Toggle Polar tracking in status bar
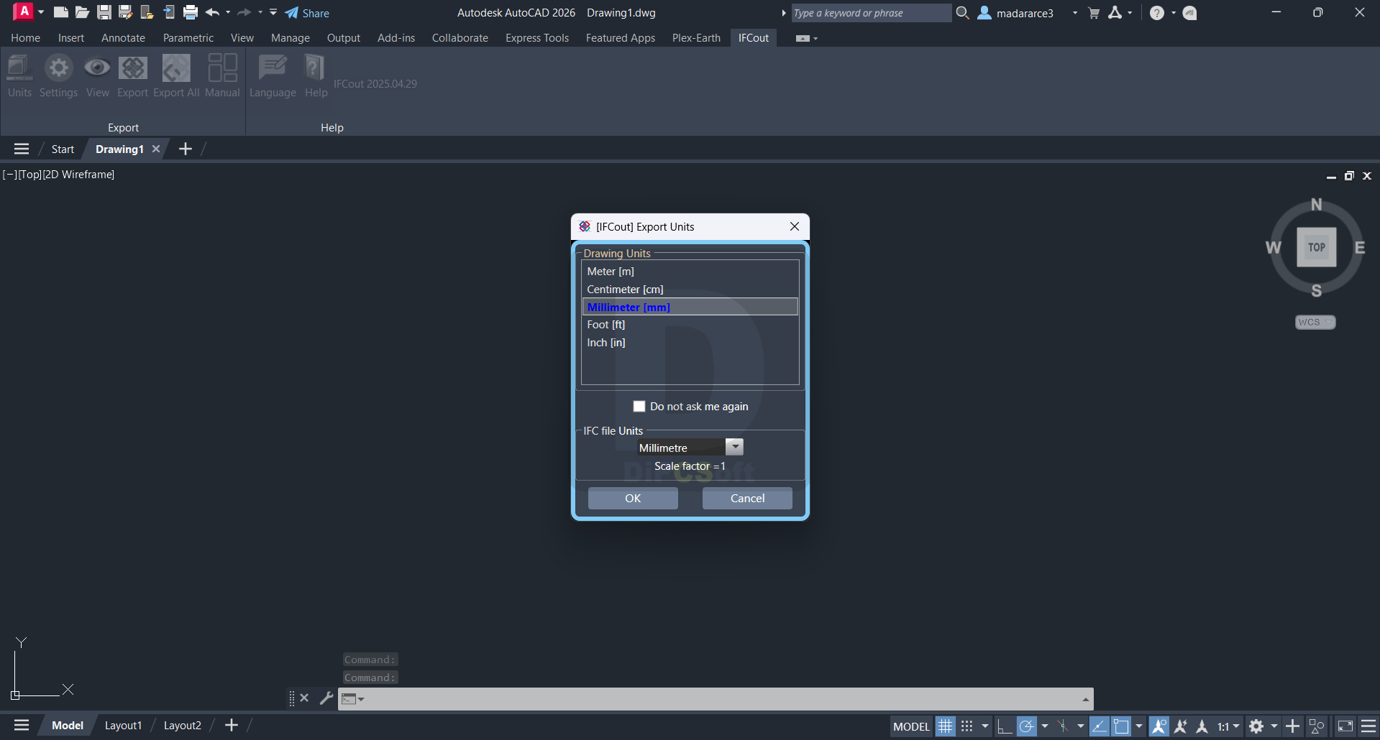The image size is (1380, 740). click(1027, 726)
